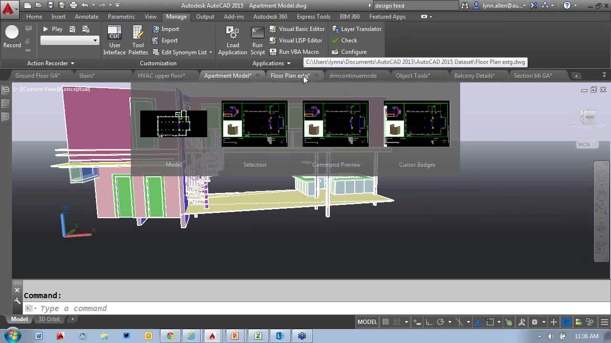Add a new drawing tab with plus
The width and height of the screenshot is (611, 343).
coord(576,76)
